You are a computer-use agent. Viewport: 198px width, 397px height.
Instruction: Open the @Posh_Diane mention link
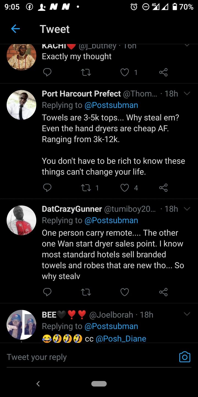pos(121,339)
